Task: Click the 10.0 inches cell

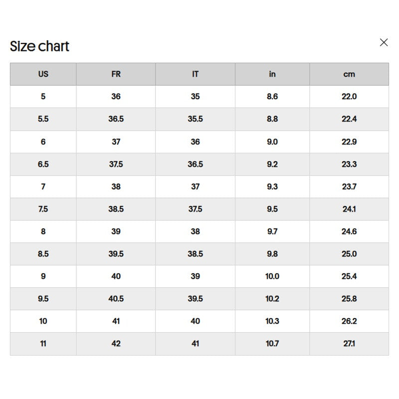Action: pyautogui.click(x=272, y=276)
